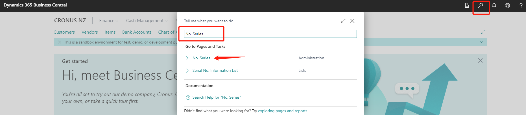
Task: Go to Bank Accounts
Action: point(137,32)
